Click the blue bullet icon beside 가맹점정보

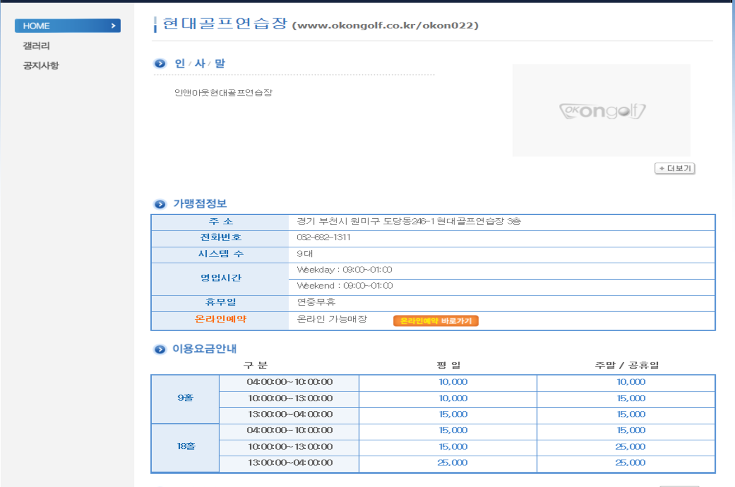tap(160, 204)
